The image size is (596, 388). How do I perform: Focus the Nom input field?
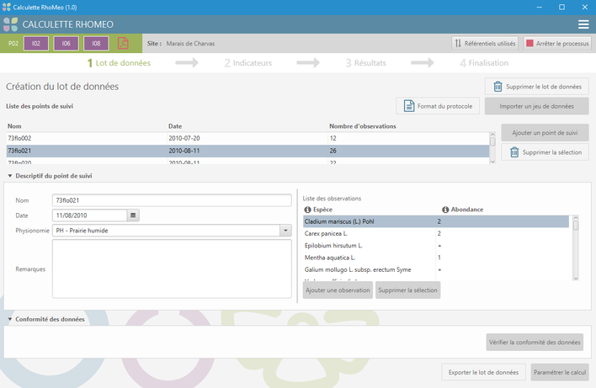click(172, 200)
